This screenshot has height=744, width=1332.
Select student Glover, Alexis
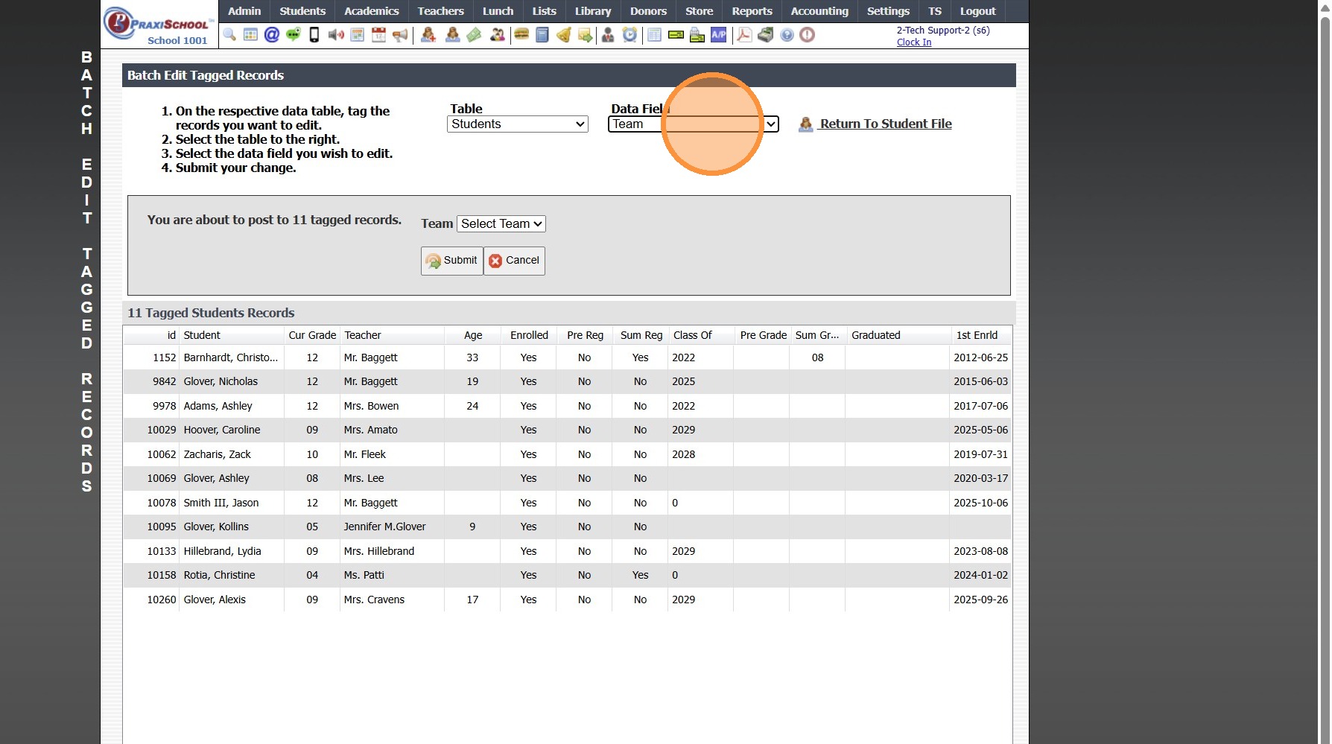pos(567,600)
